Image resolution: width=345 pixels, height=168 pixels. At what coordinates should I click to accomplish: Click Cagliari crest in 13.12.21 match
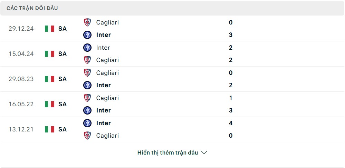pos(87,136)
